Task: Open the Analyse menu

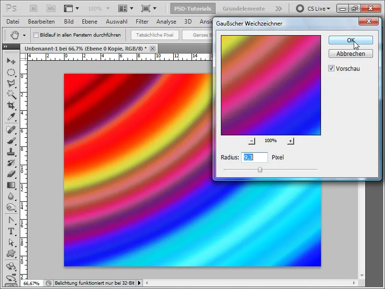Action: (166, 22)
